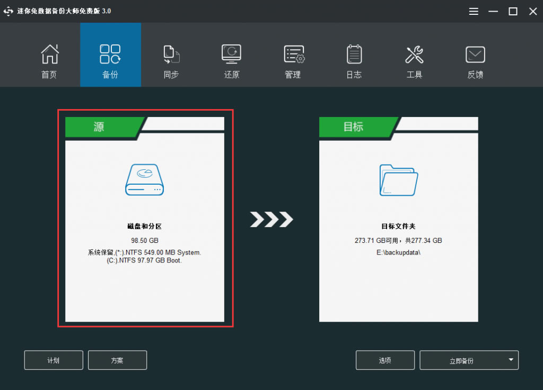Open the 日志 log icon

[x=354, y=54]
